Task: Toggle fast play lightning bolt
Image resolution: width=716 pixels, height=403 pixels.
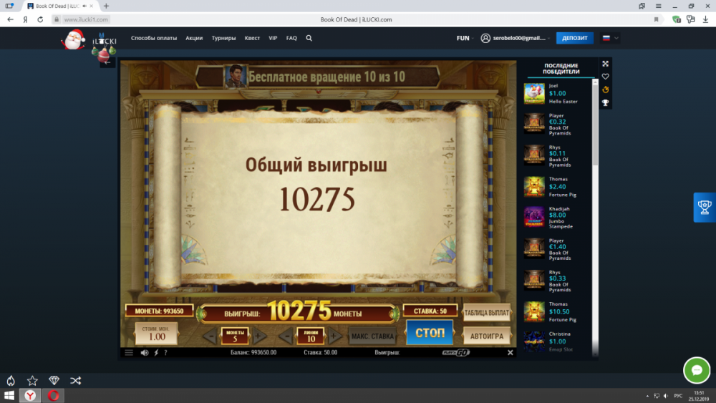Action: point(156,352)
